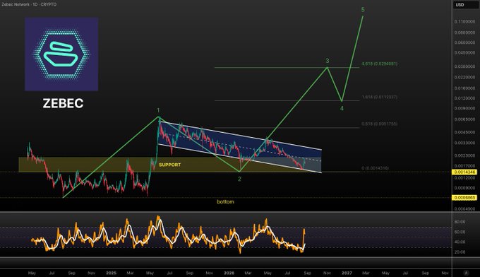
Task: Select wave label 3 on chart
Action: (x=328, y=61)
